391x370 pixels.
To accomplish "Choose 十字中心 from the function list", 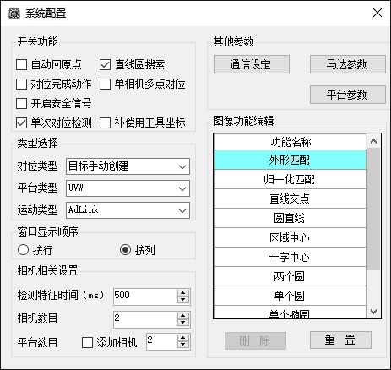I will click(x=290, y=258).
